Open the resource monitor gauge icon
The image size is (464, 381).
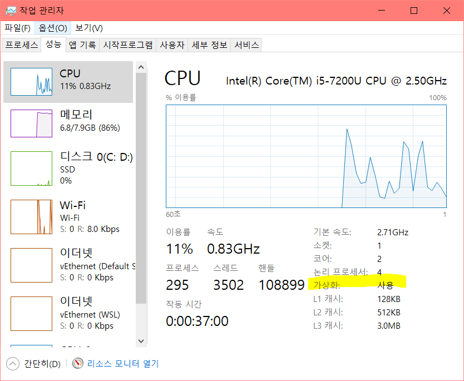(x=78, y=363)
